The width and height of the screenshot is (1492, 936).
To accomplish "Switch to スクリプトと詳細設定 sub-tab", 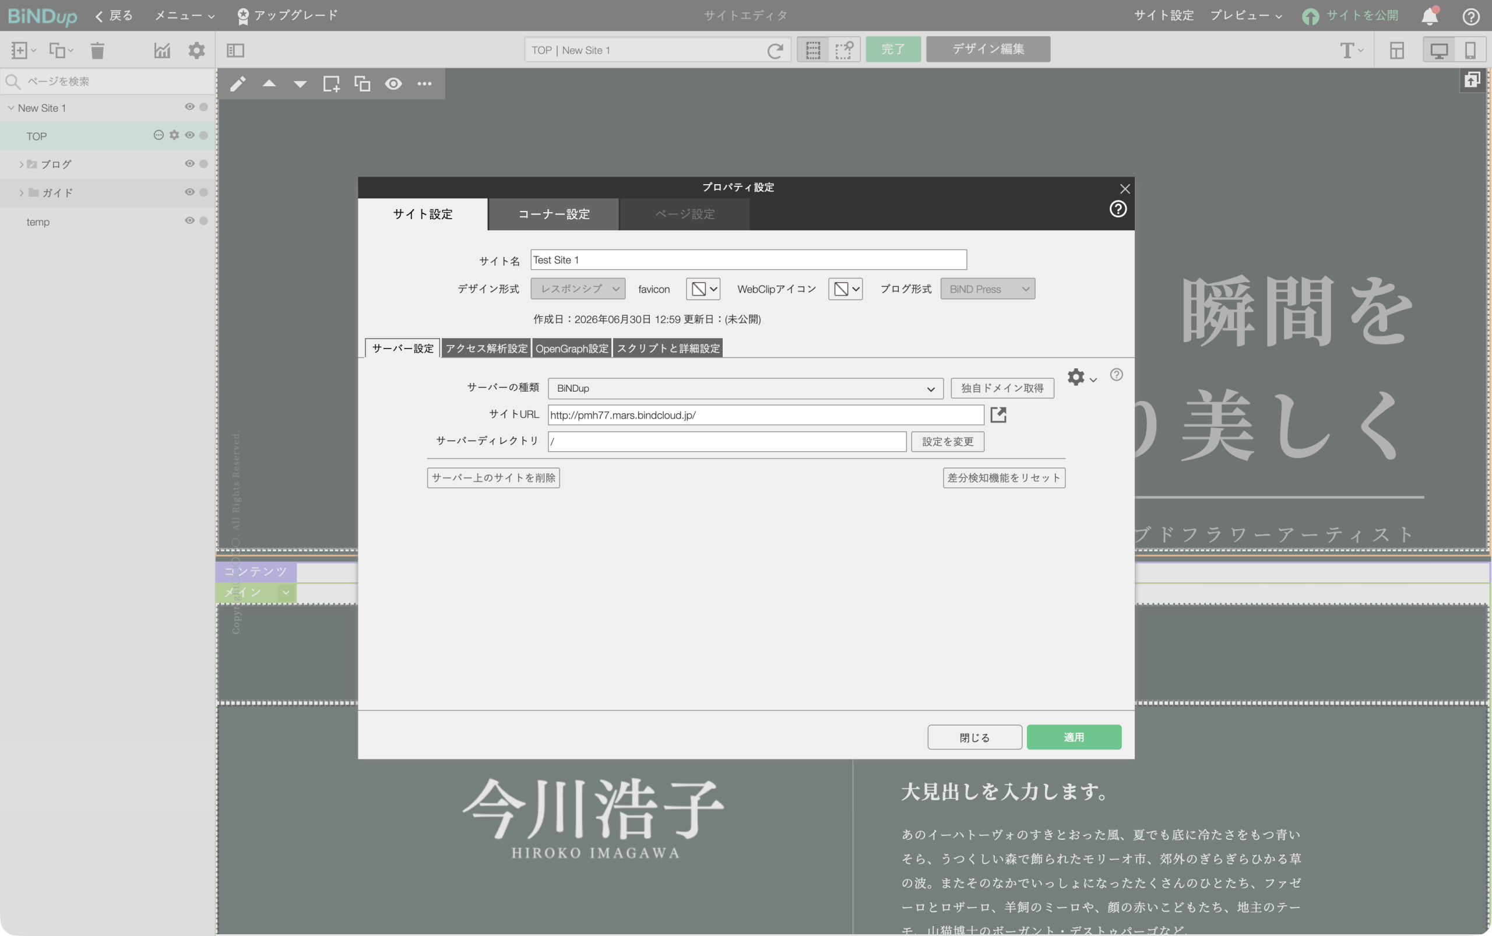I will tap(668, 349).
